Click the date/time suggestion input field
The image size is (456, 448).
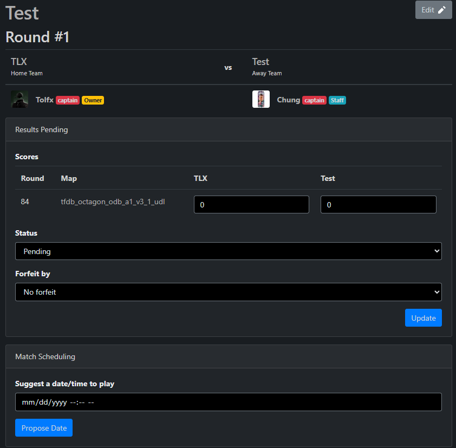(228, 402)
